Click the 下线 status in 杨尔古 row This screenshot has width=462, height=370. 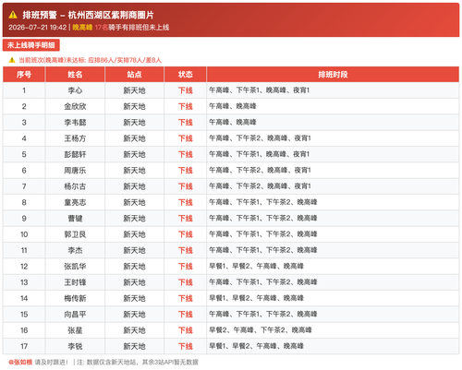(x=186, y=186)
